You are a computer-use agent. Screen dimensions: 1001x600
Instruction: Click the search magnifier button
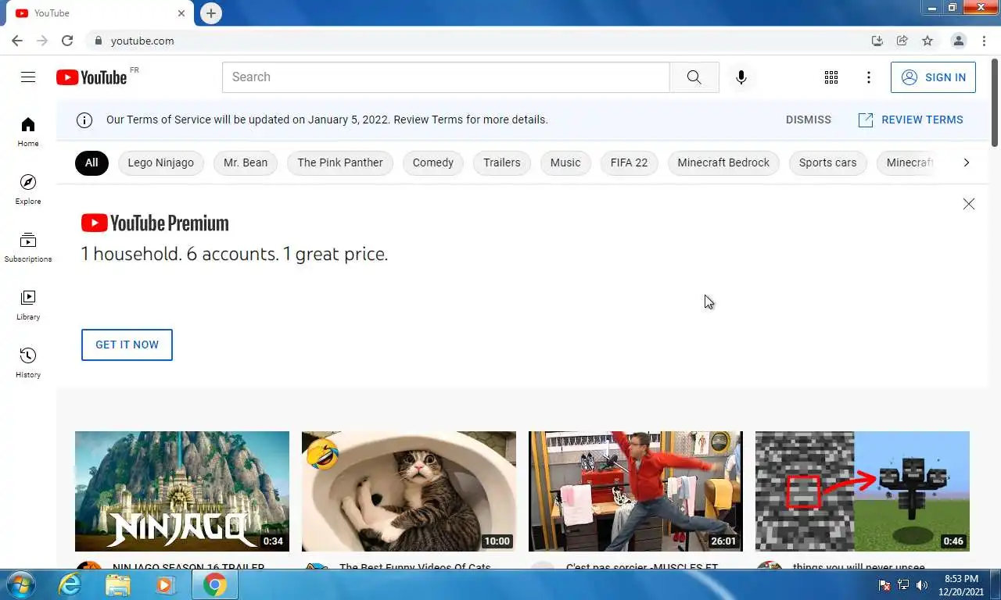point(694,77)
